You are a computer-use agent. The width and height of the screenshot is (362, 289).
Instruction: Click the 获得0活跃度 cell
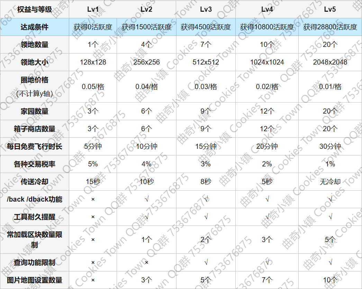pyautogui.click(x=93, y=27)
